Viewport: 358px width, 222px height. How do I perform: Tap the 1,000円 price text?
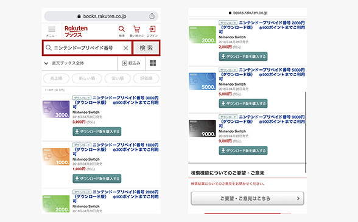(x=79, y=169)
